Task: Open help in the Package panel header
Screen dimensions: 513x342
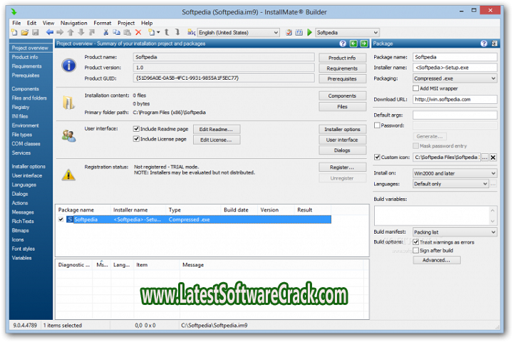Action: pos(484,43)
